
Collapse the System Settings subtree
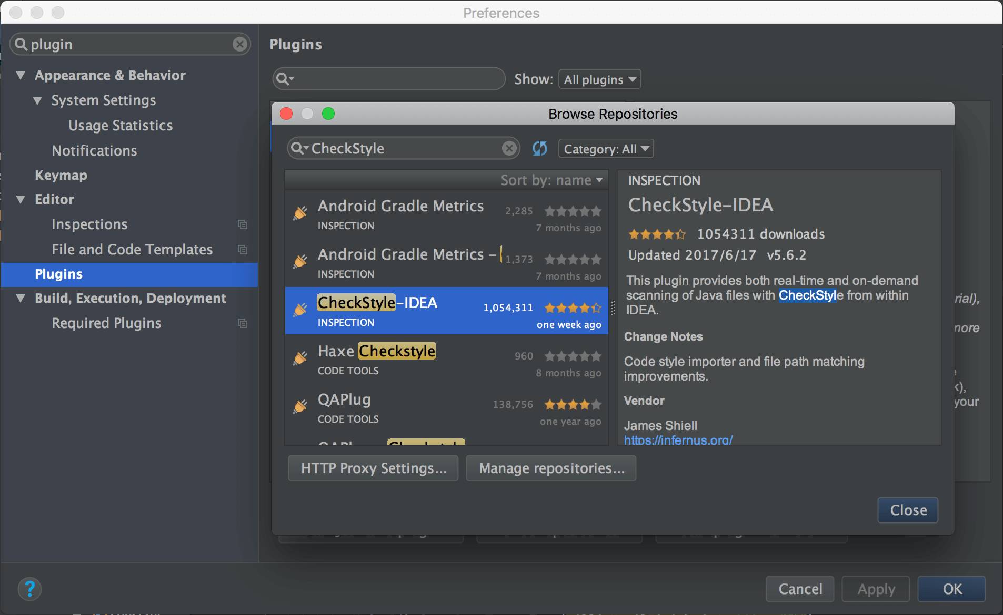[37, 100]
